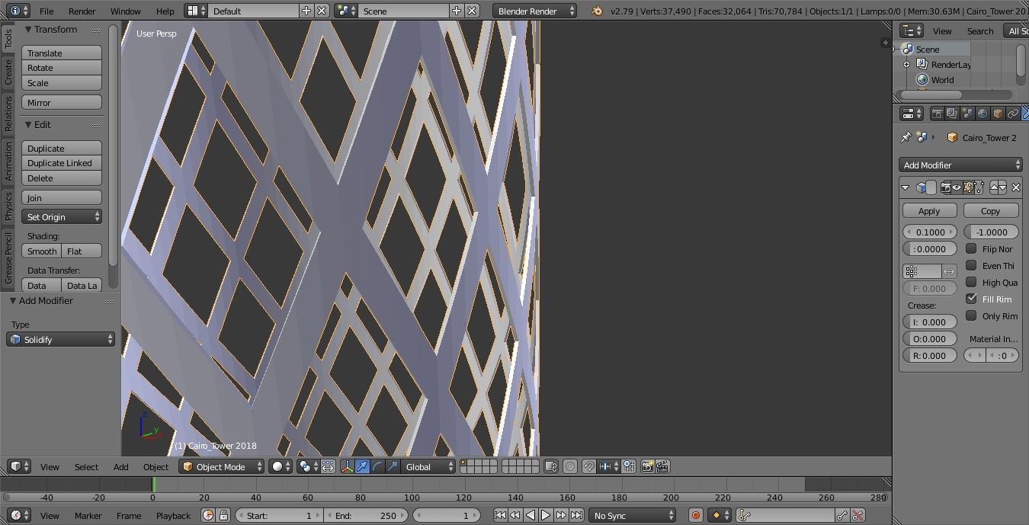Open the No Sync playback dropdown
Screen dimensions: 1029x525
point(633,516)
